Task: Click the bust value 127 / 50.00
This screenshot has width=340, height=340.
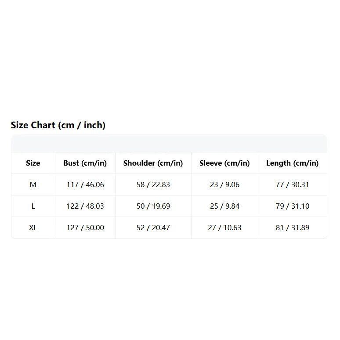Action: point(85,228)
